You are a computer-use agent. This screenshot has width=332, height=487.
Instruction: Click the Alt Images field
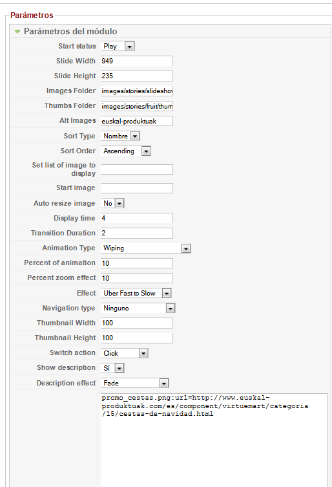pyautogui.click(x=136, y=121)
